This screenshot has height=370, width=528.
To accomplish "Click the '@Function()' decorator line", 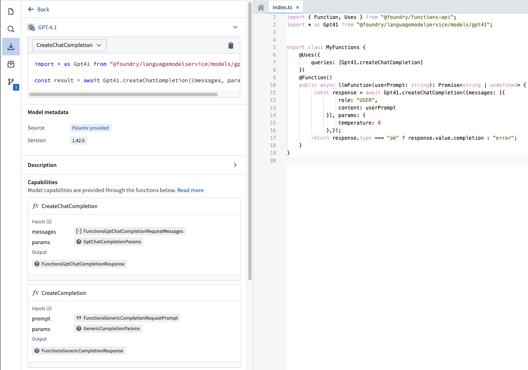I will pyautogui.click(x=315, y=78).
